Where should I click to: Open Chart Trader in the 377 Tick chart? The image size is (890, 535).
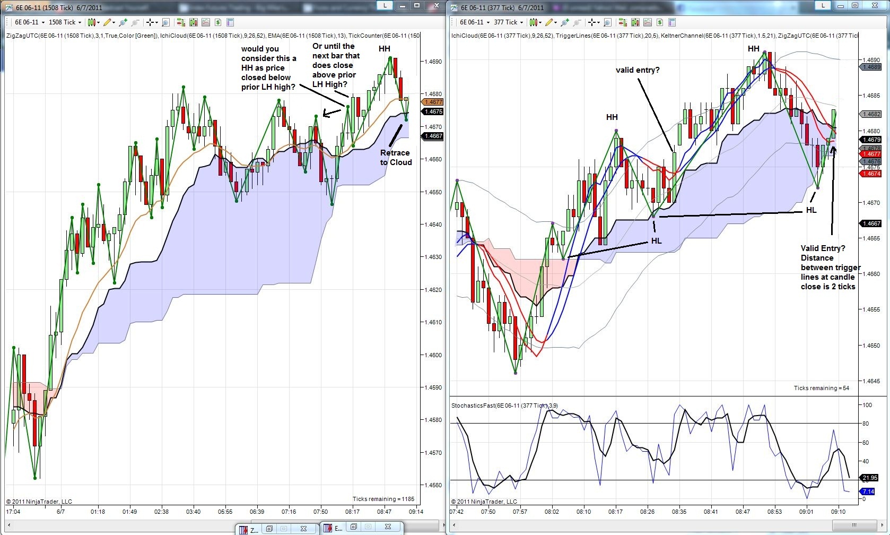pyautogui.click(x=623, y=22)
